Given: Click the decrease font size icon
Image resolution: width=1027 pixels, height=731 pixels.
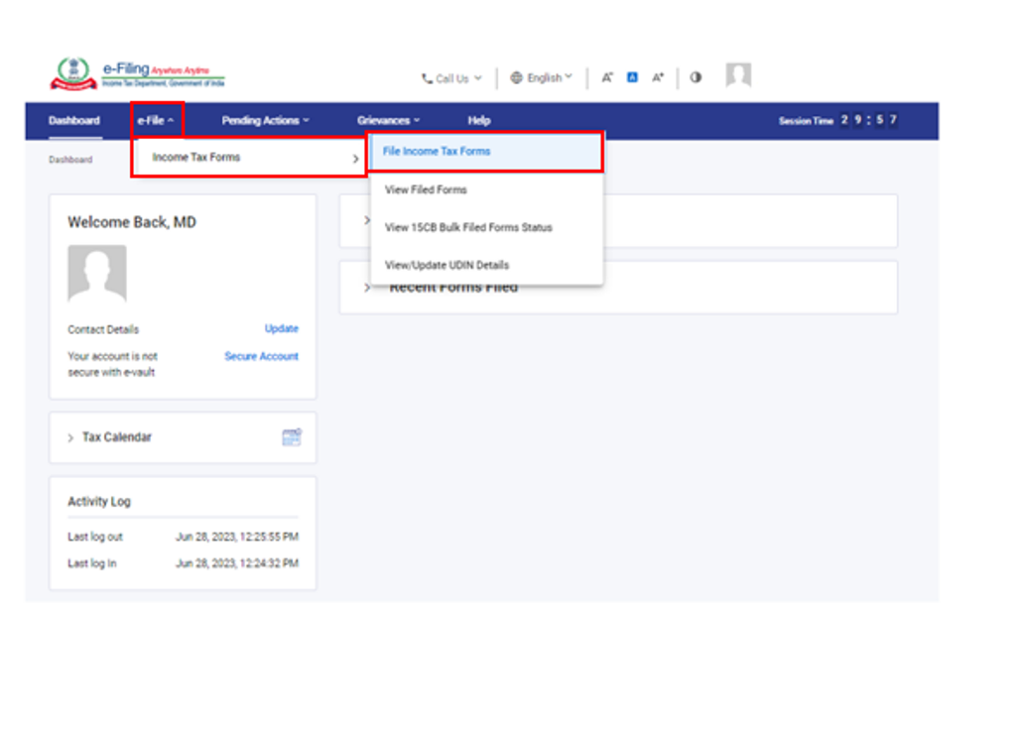Looking at the screenshot, I should coord(607,75).
